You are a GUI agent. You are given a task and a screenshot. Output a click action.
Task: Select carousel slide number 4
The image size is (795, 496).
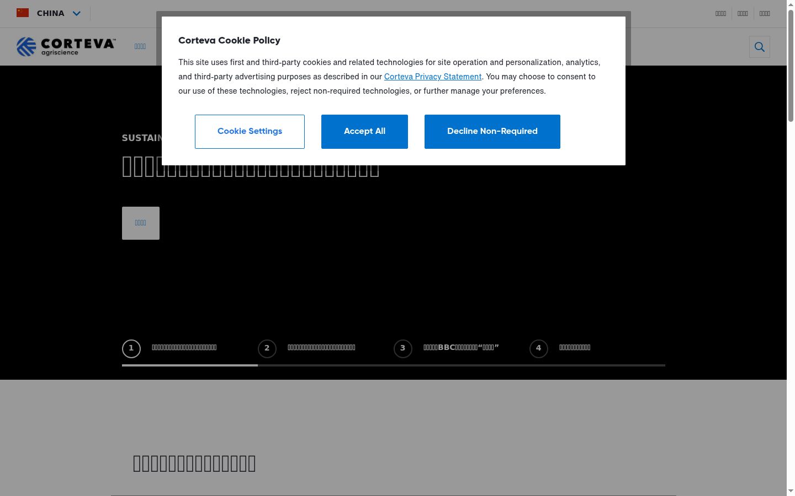point(539,348)
